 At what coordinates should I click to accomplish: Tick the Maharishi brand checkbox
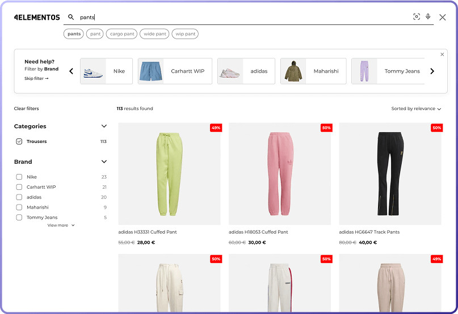click(19, 207)
